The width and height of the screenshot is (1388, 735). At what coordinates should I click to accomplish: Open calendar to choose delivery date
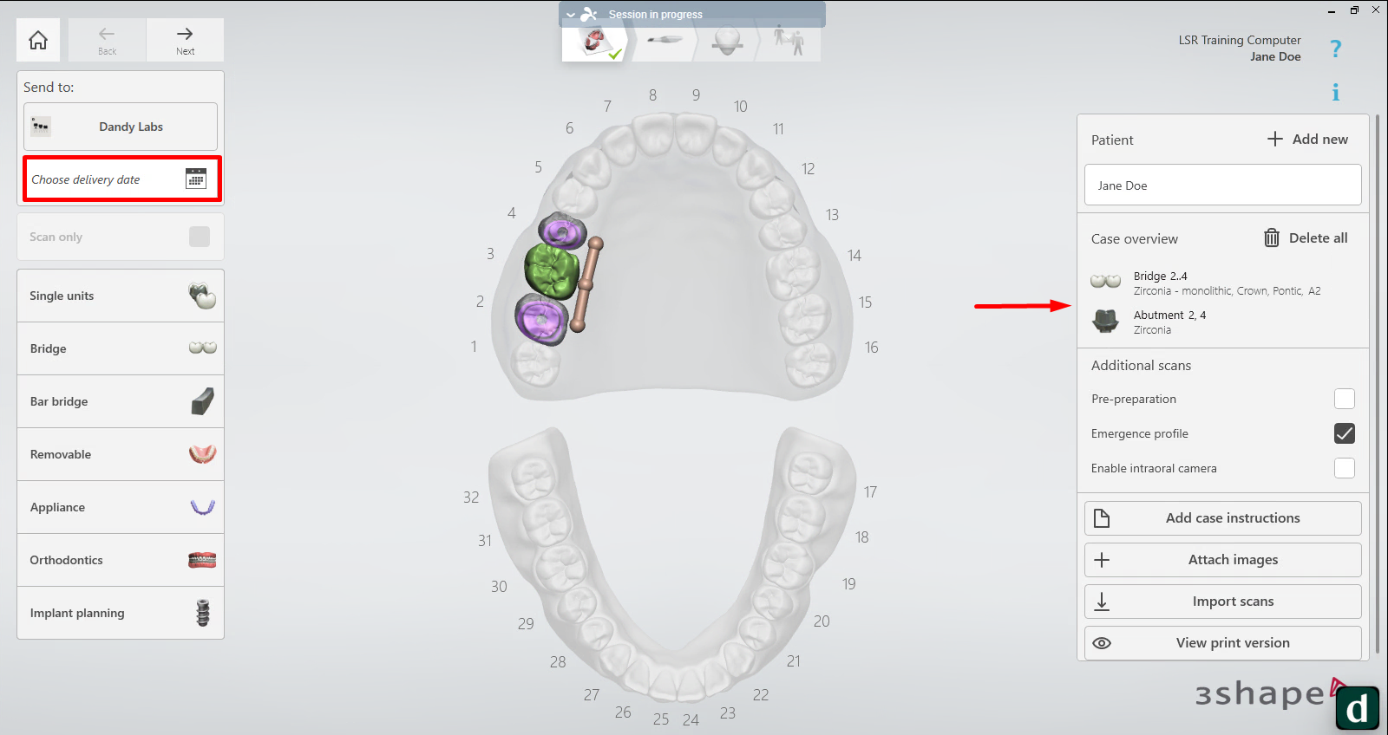(x=196, y=179)
